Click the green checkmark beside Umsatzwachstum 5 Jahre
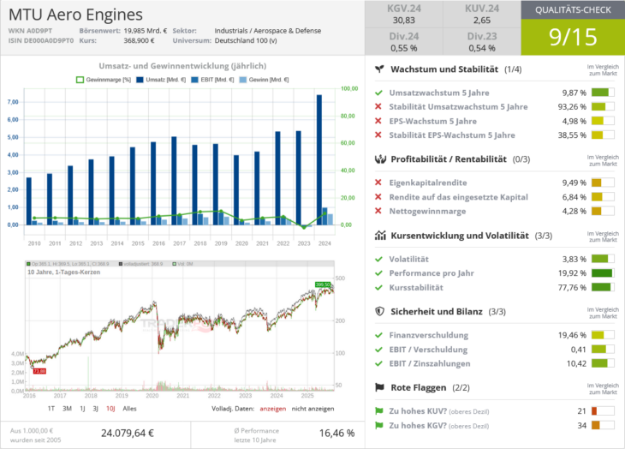 (378, 92)
